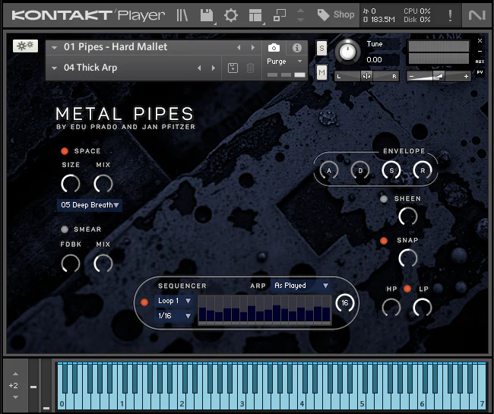This screenshot has height=414, width=494.
Task: Open Kontakt settings gear
Action: [230, 14]
